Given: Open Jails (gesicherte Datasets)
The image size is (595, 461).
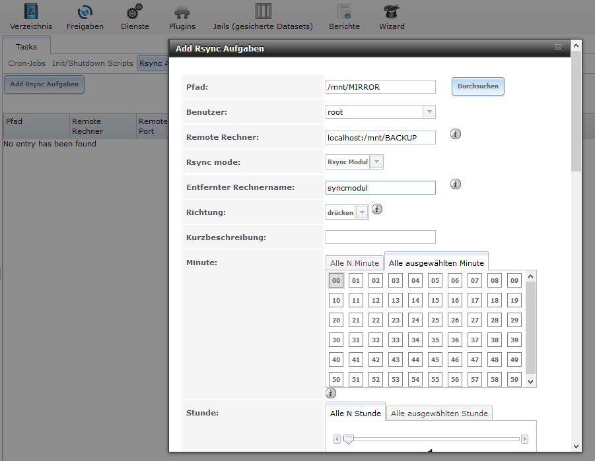Looking at the screenshot, I should coord(263,13).
